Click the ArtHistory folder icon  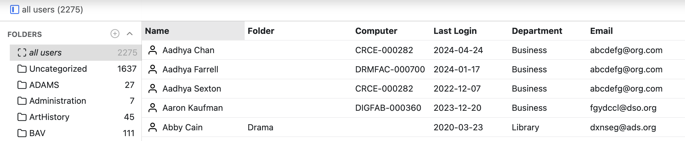pyautogui.click(x=22, y=117)
